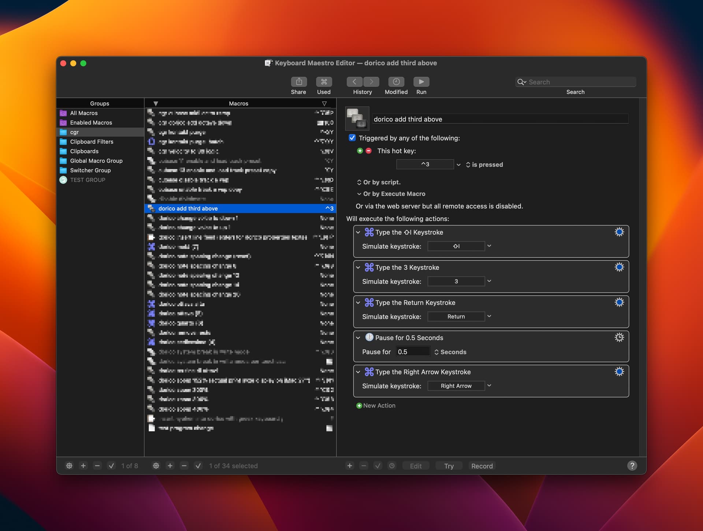Run the current macro from the toolbar
The width and height of the screenshot is (703, 531).
click(x=421, y=82)
